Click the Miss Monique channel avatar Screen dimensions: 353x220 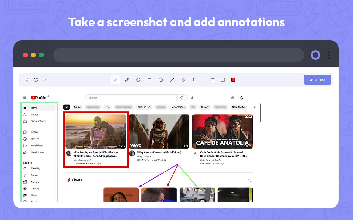pos(69,153)
